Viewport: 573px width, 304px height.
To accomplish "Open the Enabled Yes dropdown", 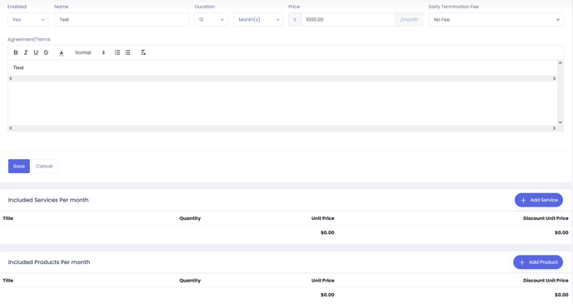I will tap(27, 20).
